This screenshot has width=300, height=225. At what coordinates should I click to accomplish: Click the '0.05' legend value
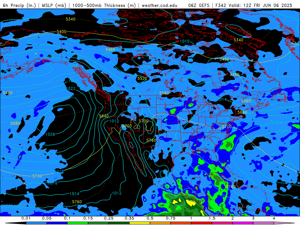(46, 218)
